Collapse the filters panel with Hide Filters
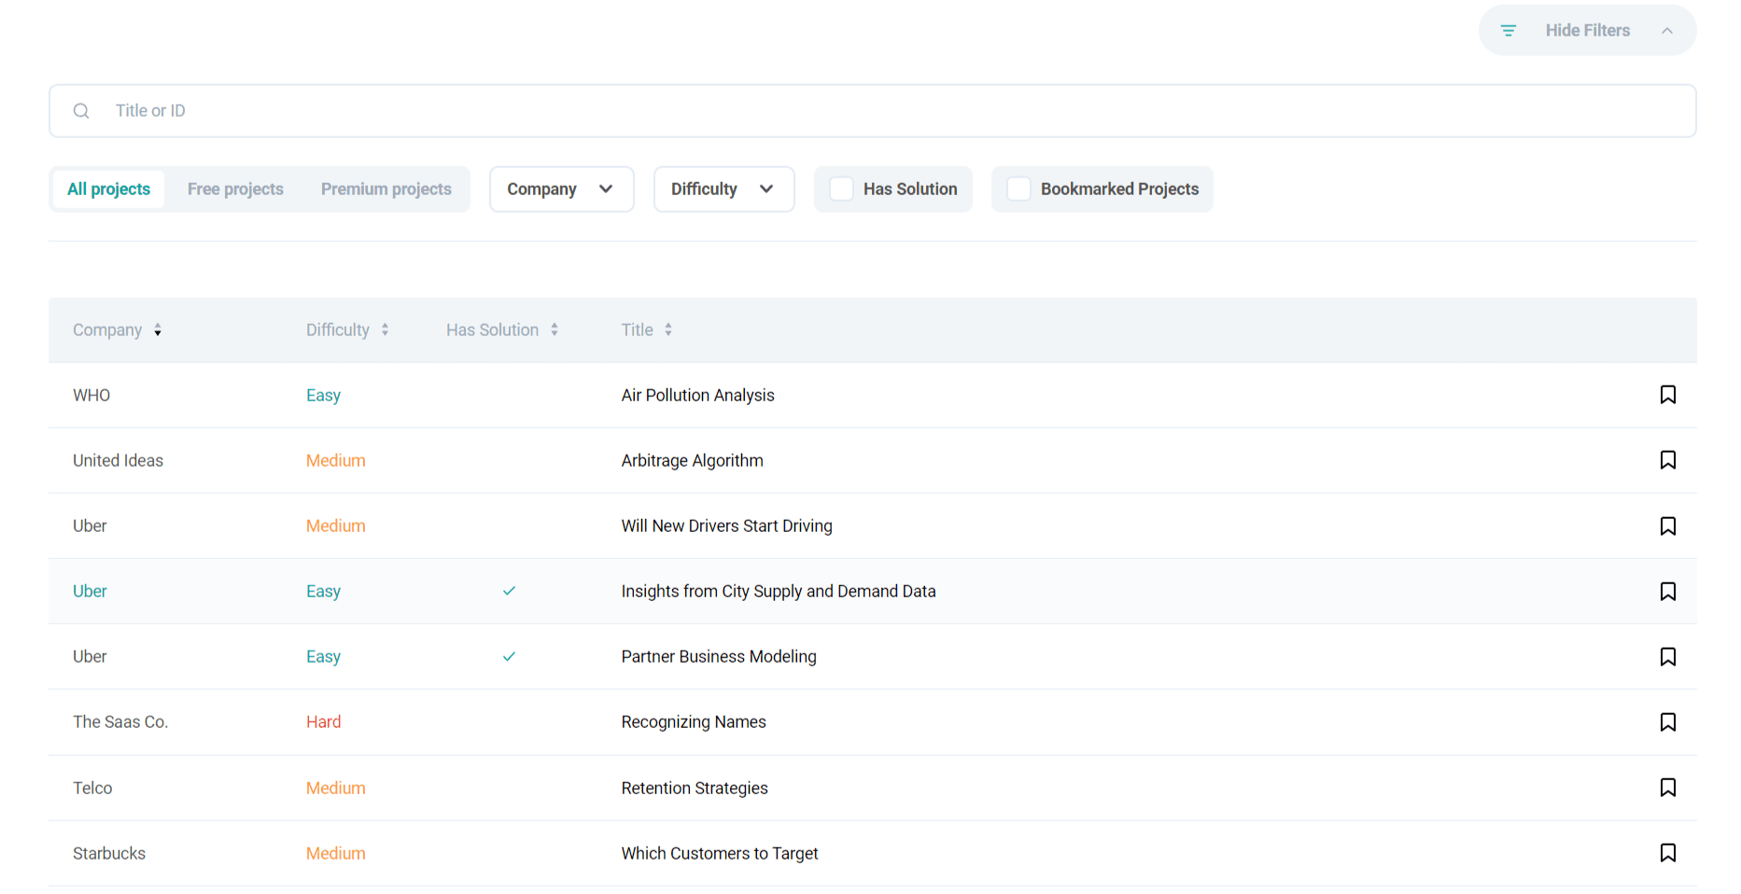This screenshot has height=894, width=1741. (x=1587, y=30)
